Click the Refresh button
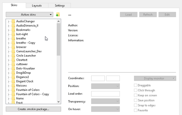This screenshot has width=182, height=115. tap(148, 15)
